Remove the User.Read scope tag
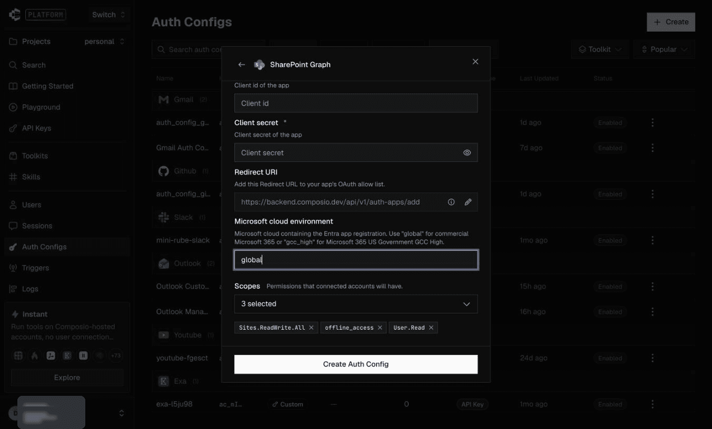The width and height of the screenshot is (712, 429). click(x=431, y=328)
